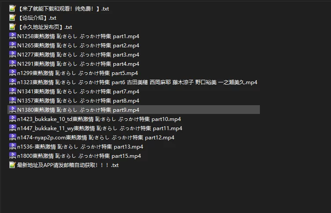
Task: Select the n1474-nyap2p.com part12.mp4 entry
Action: coord(96,138)
